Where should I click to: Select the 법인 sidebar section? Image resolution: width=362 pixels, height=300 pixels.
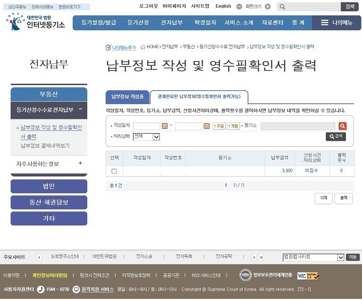(x=49, y=187)
